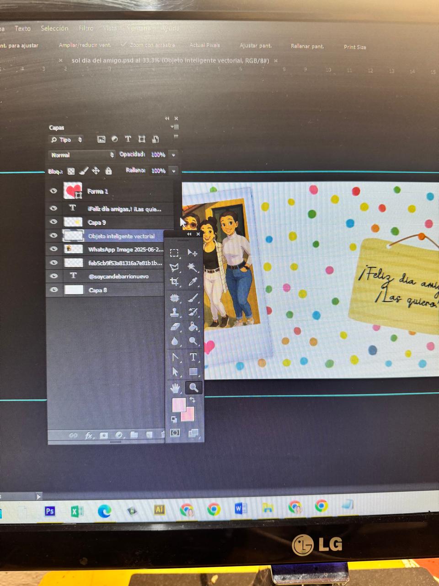Hide the Feliz día amigas text layer
The width and height of the screenshot is (439, 586).
(x=54, y=208)
